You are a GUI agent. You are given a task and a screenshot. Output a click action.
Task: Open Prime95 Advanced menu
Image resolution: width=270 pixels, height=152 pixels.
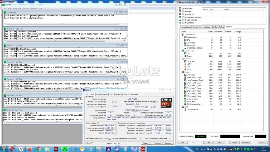(17, 8)
